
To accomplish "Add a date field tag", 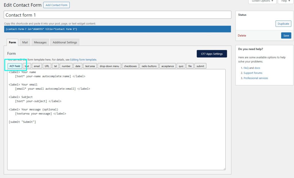I will [78, 66].
